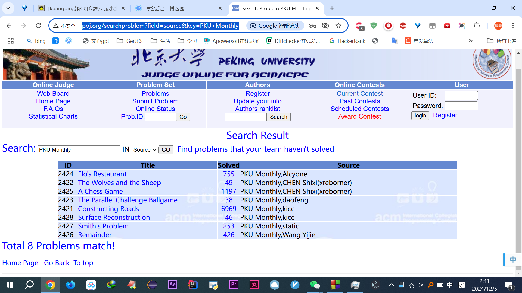This screenshot has height=293, width=522.
Task: Switch to the kuangbin tab
Action: [82, 8]
